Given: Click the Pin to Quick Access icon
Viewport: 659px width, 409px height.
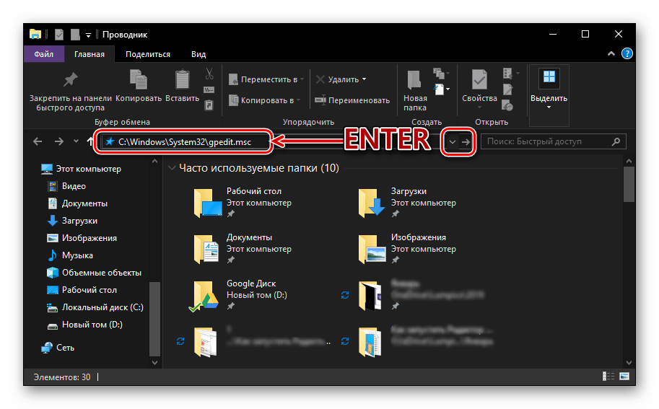Looking at the screenshot, I should point(70,79).
